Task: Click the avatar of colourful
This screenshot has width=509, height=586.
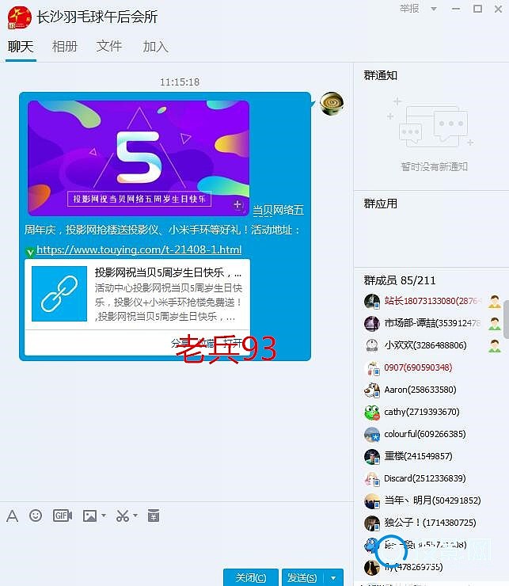Action: tap(372, 435)
